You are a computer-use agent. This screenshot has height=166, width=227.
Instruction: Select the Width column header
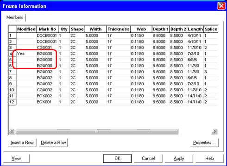click(x=95, y=29)
